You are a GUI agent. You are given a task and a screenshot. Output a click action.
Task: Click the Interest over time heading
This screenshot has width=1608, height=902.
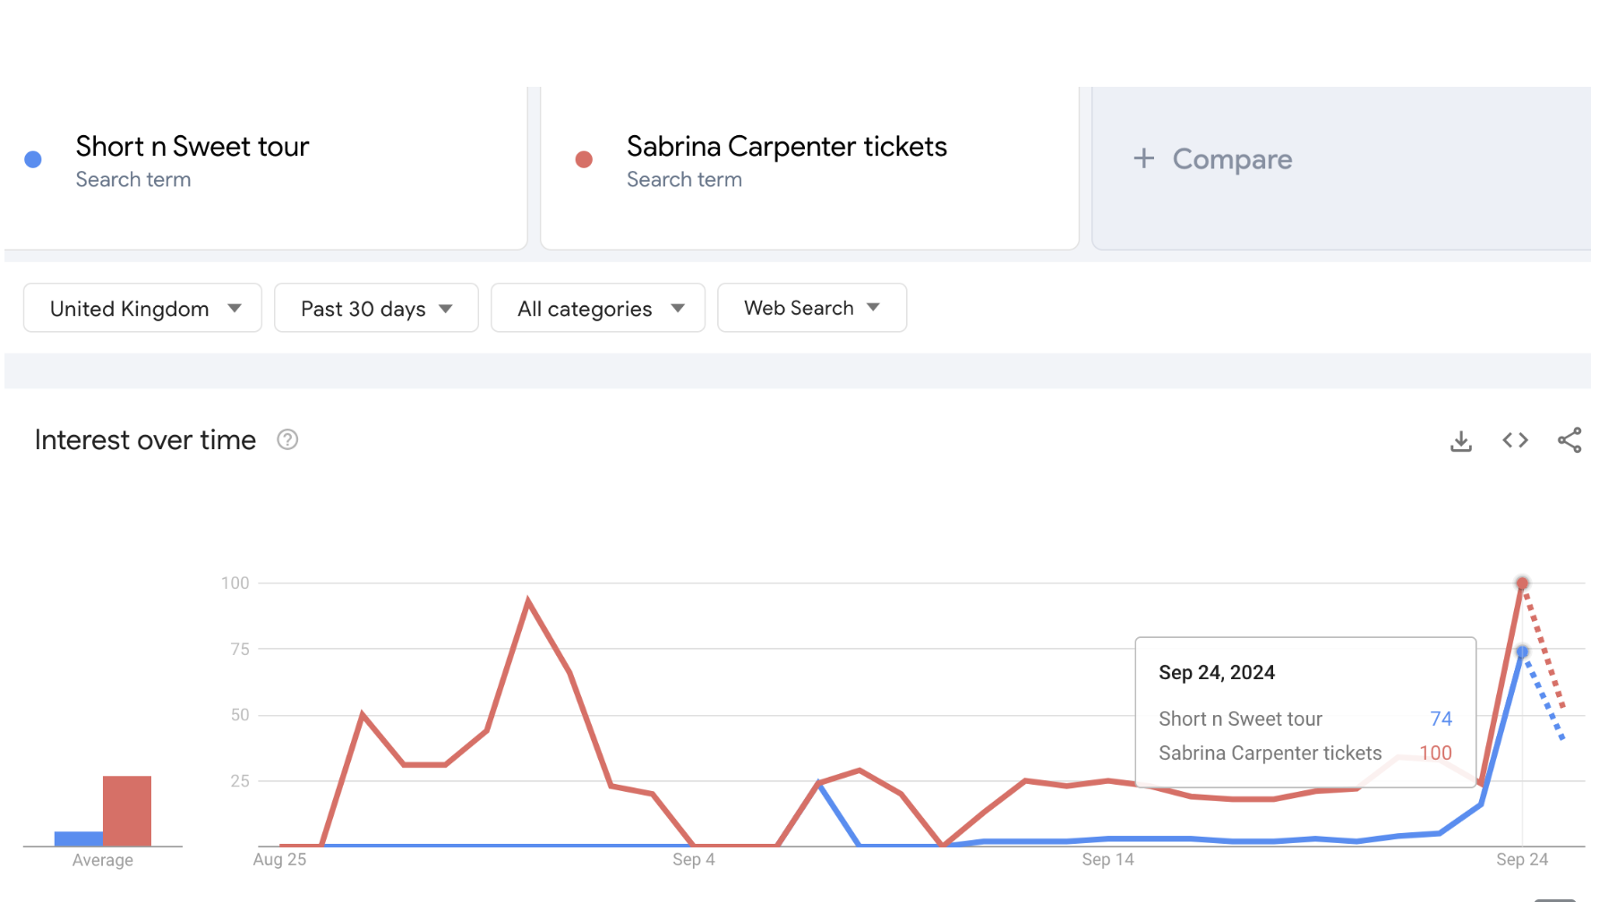[x=145, y=439]
